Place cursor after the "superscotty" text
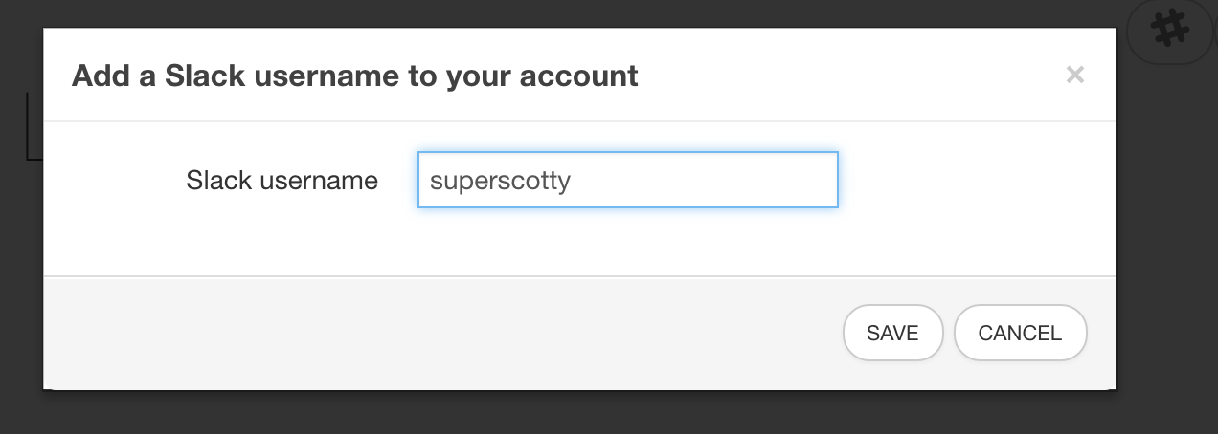This screenshot has height=434, width=1218. pos(573,180)
